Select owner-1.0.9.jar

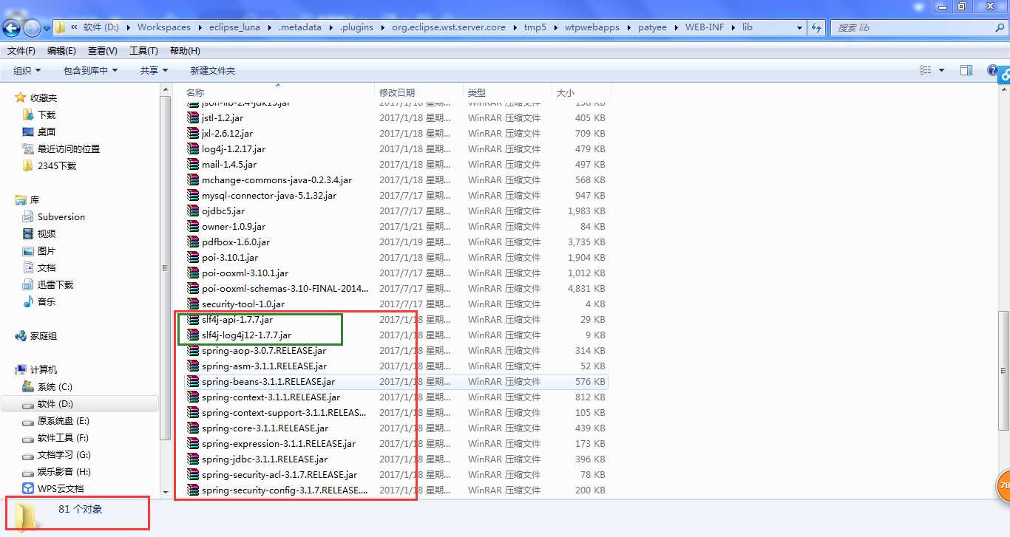tap(234, 226)
